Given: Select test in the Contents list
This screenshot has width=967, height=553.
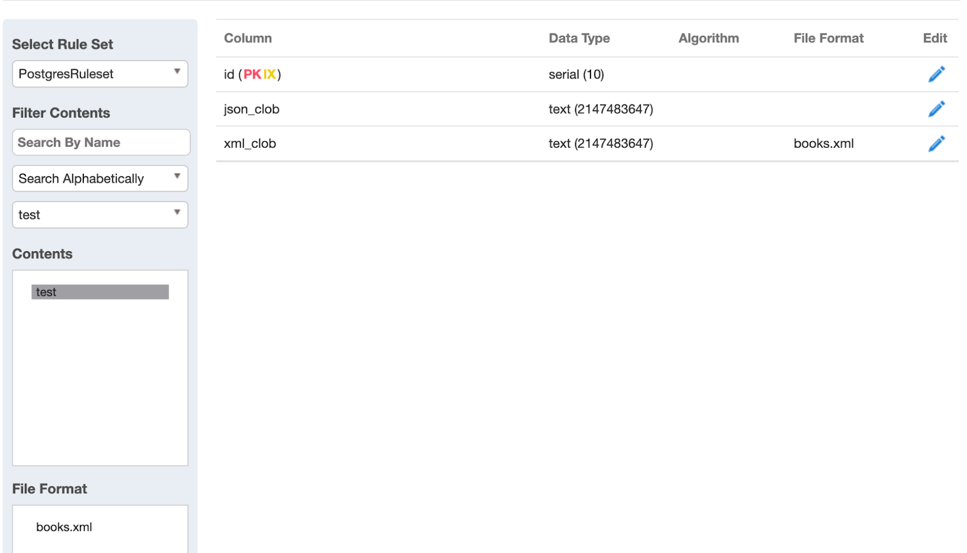Looking at the screenshot, I should tap(100, 292).
